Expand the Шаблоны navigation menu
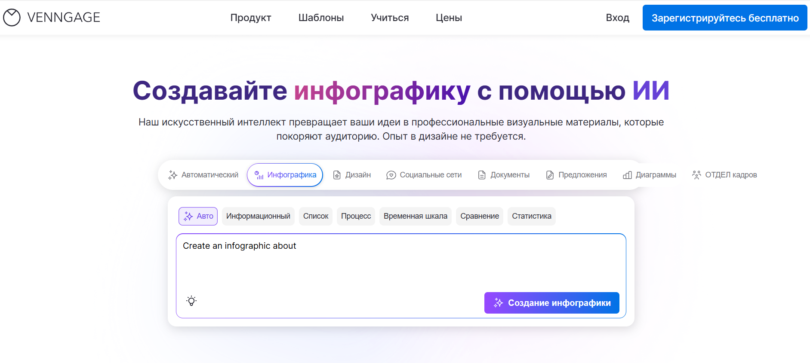This screenshot has width=810, height=363. click(x=321, y=18)
